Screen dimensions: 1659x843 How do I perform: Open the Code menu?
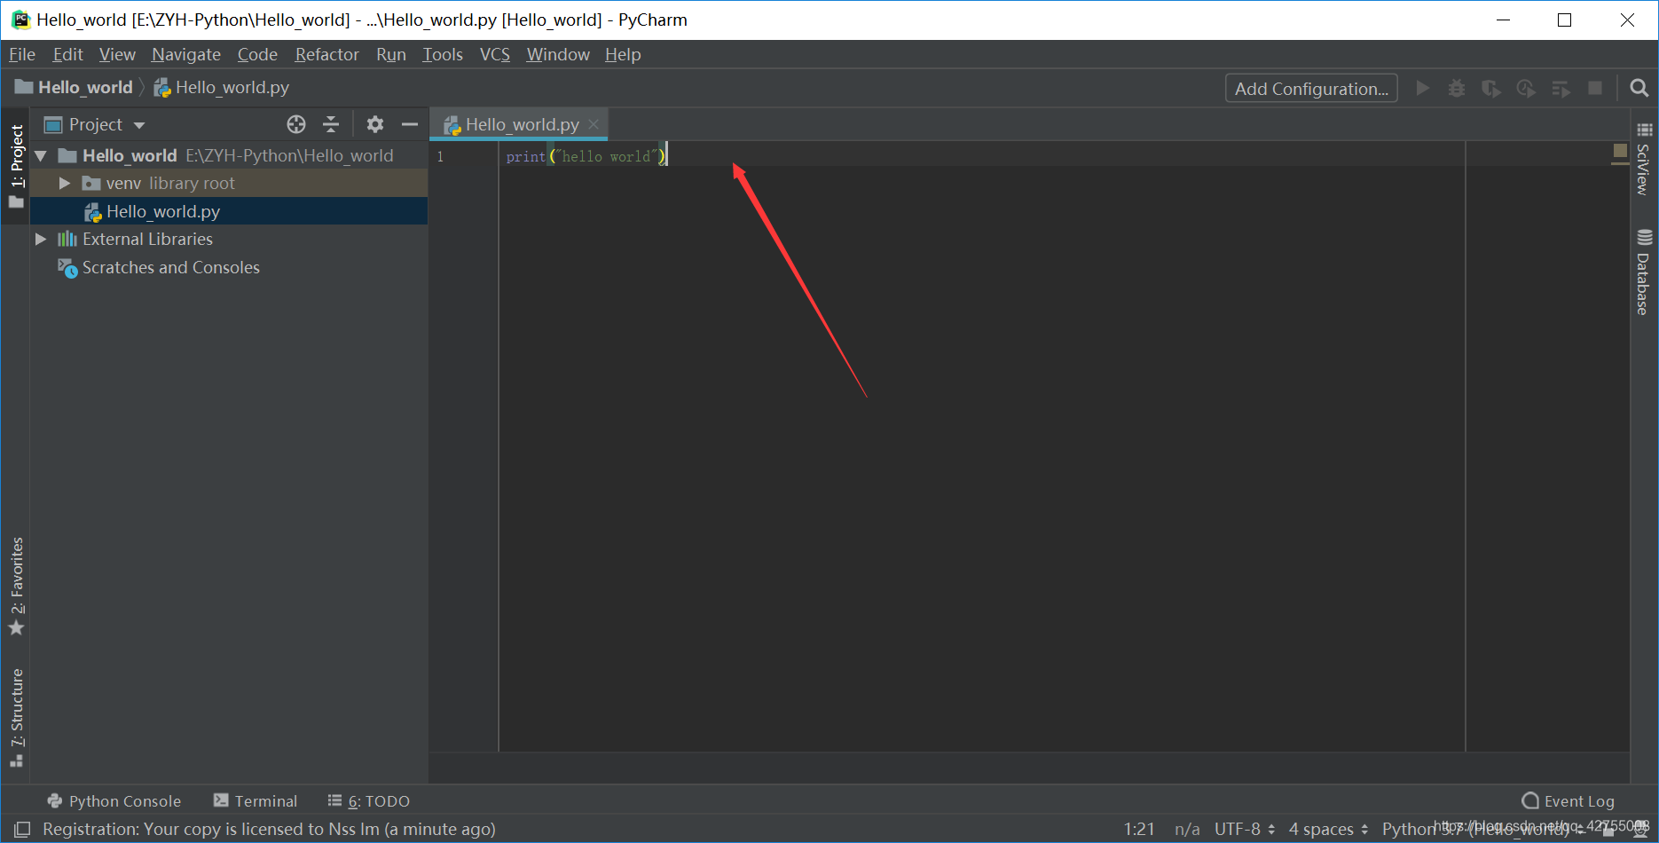257,54
